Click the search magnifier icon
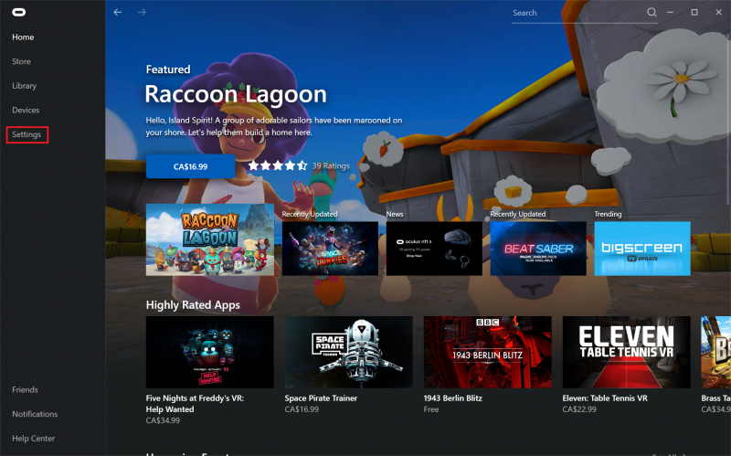 [652, 13]
